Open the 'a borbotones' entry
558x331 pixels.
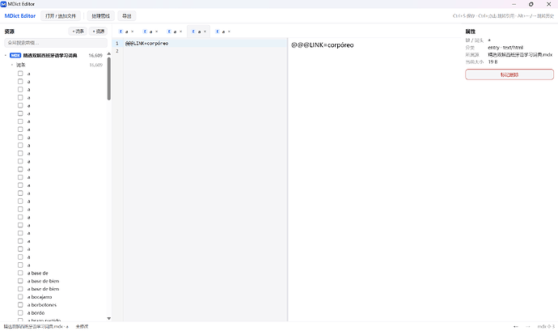42,305
